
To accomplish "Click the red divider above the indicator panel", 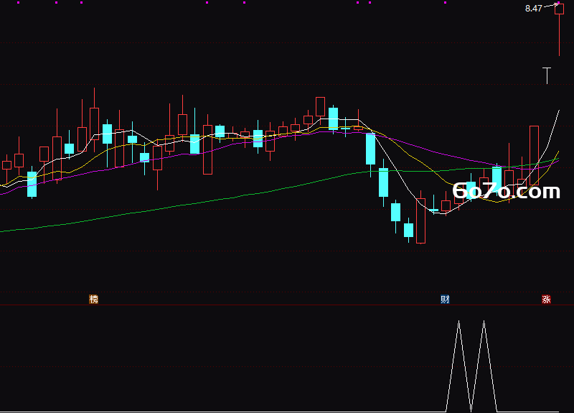I will coord(287,305).
